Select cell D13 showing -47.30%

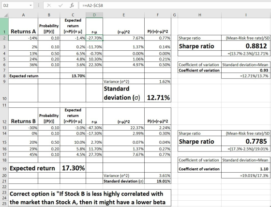pyautogui.click(x=94, y=128)
